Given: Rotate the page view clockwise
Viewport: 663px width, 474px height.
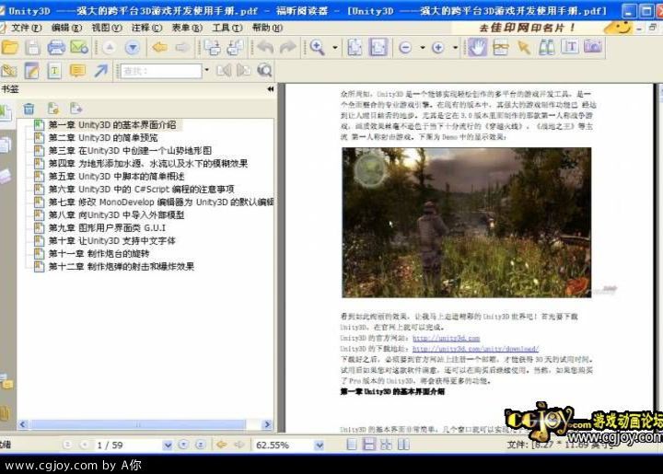Looking at the screenshot, I should tap(213, 47).
